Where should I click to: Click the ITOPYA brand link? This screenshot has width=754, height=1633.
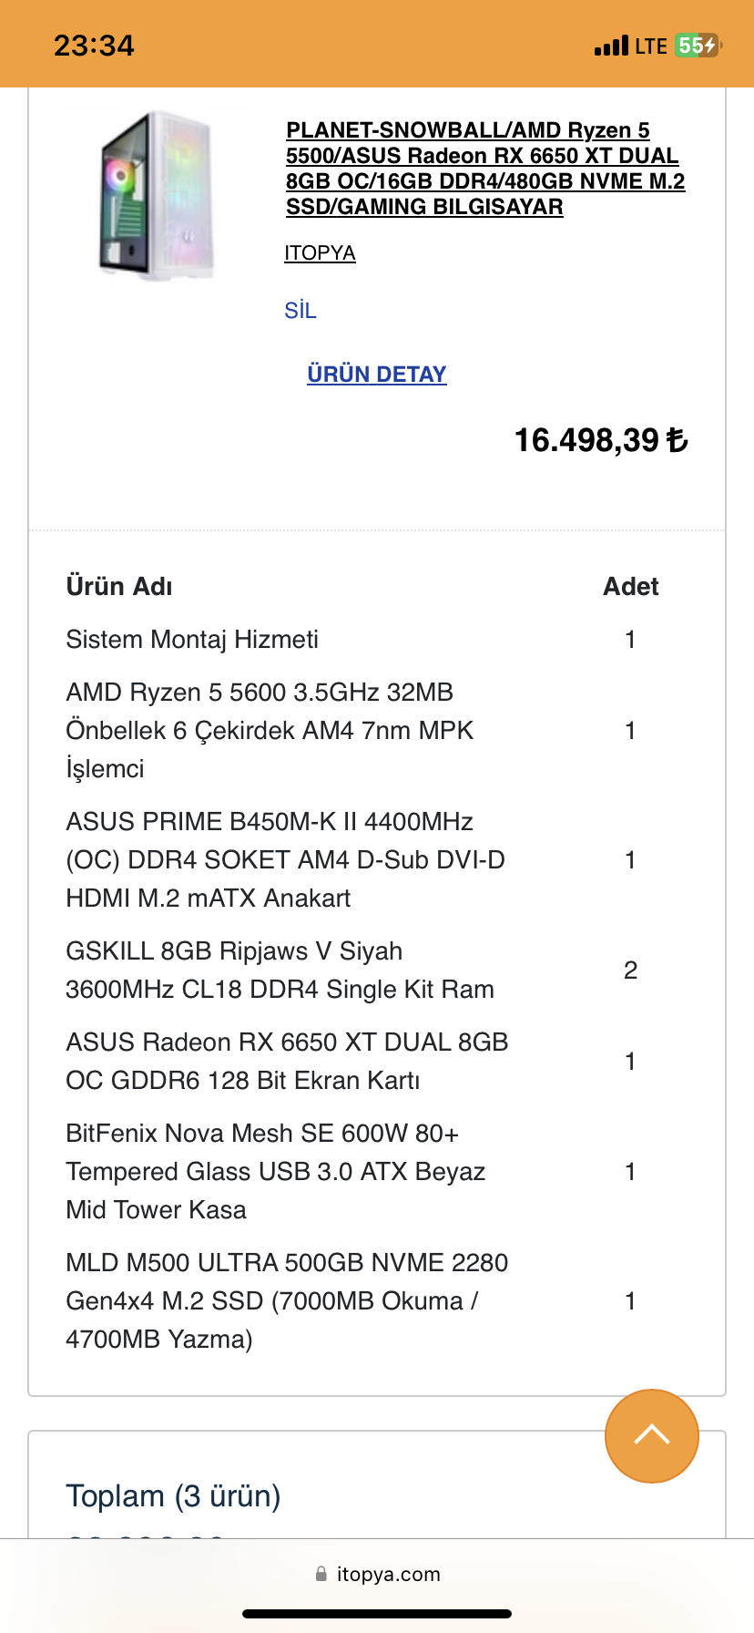coord(320,252)
